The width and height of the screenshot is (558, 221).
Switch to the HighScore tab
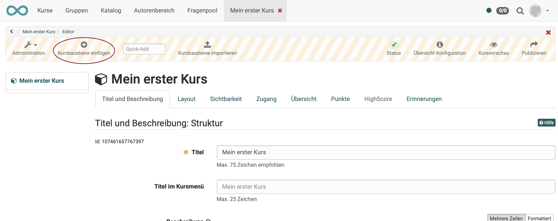pyautogui.click(x=378, y=99)
